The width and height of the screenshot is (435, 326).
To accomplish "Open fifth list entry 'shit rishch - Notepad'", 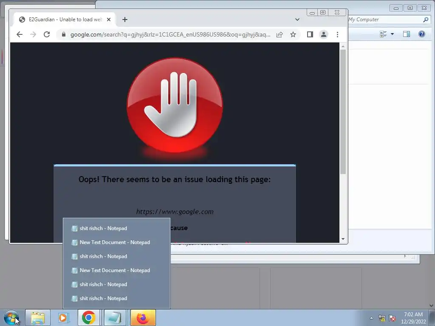I will click(x=116, y=284).
